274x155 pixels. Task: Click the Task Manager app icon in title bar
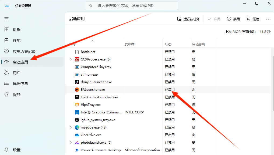coord(7,6)
